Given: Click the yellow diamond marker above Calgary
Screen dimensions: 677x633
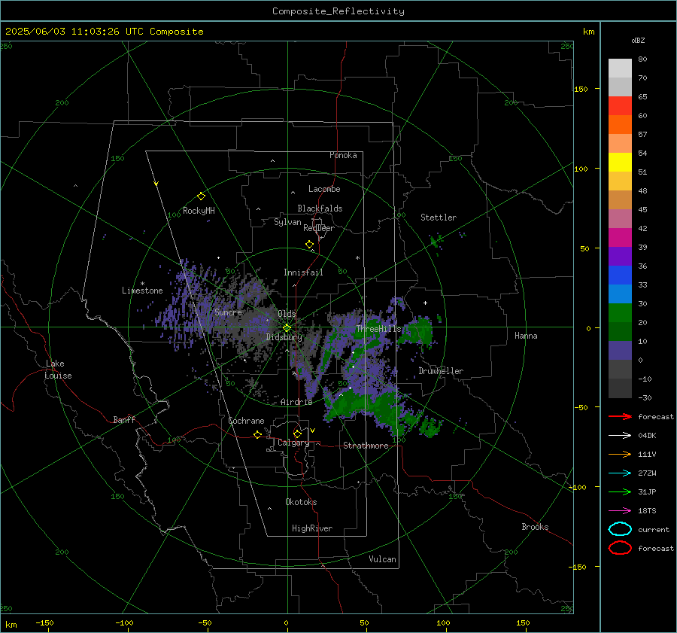Looking at the screenshot, I should coord(297,434).
